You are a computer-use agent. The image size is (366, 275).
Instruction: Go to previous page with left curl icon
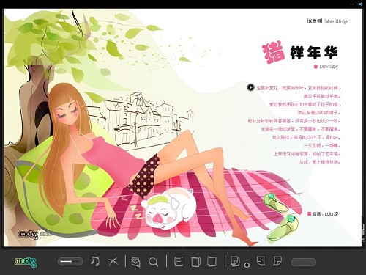pyautogui.click(x=261, y=261)
